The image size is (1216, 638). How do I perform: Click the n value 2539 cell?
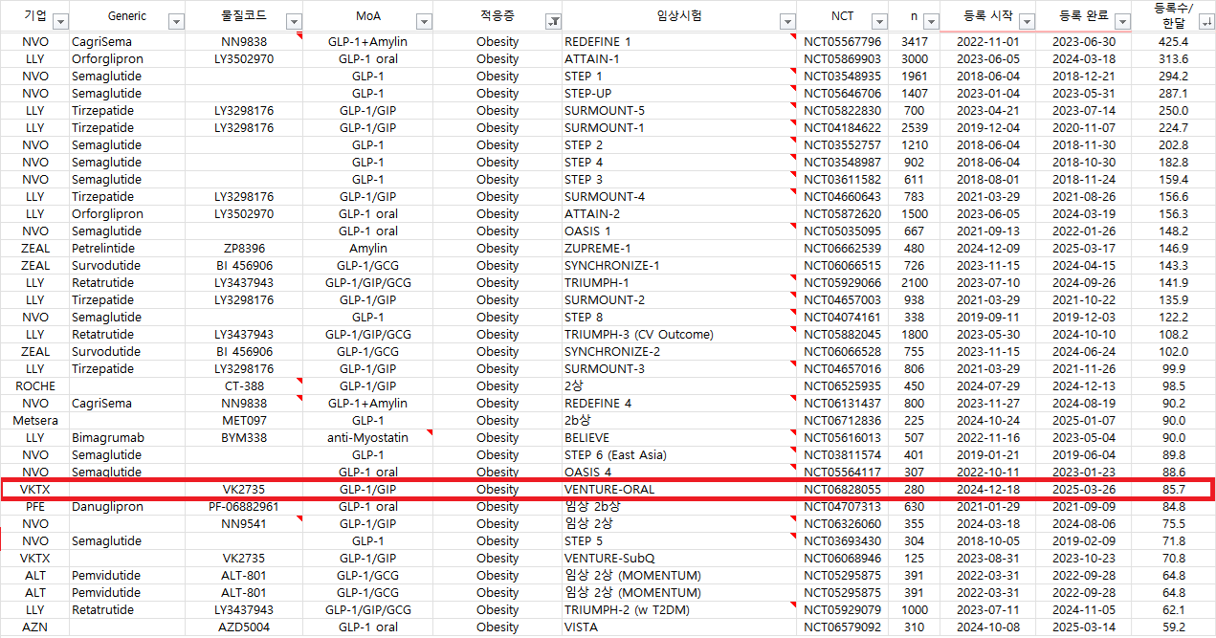pyautogui.click(x=915, y=128)
